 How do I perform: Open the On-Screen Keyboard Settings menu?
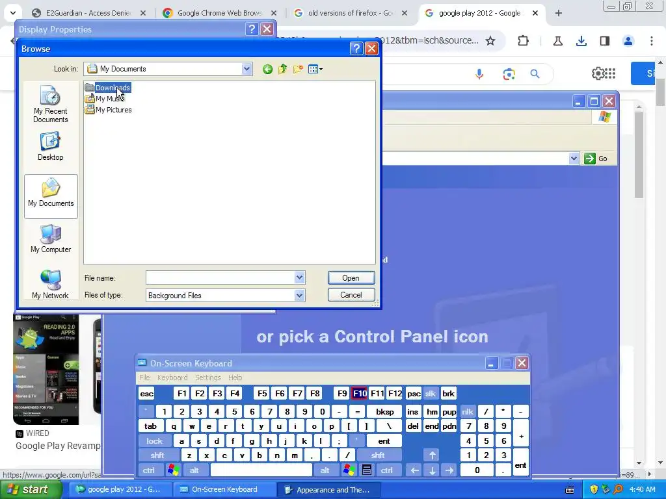tap(207, 377)
